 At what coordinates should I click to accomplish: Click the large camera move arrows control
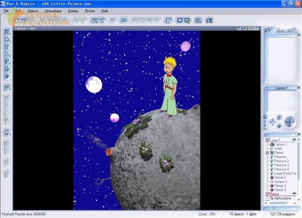[289, 122]
